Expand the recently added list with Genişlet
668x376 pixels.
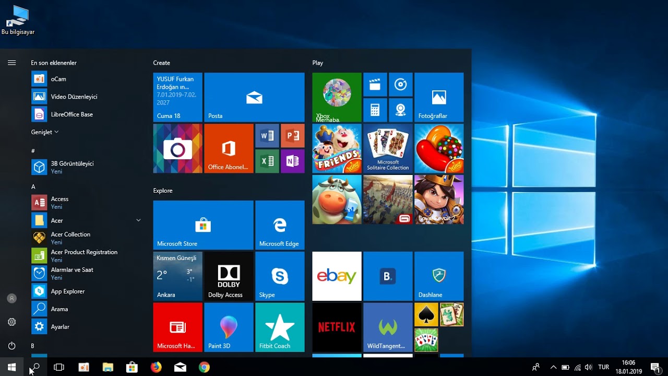(45, 132)
